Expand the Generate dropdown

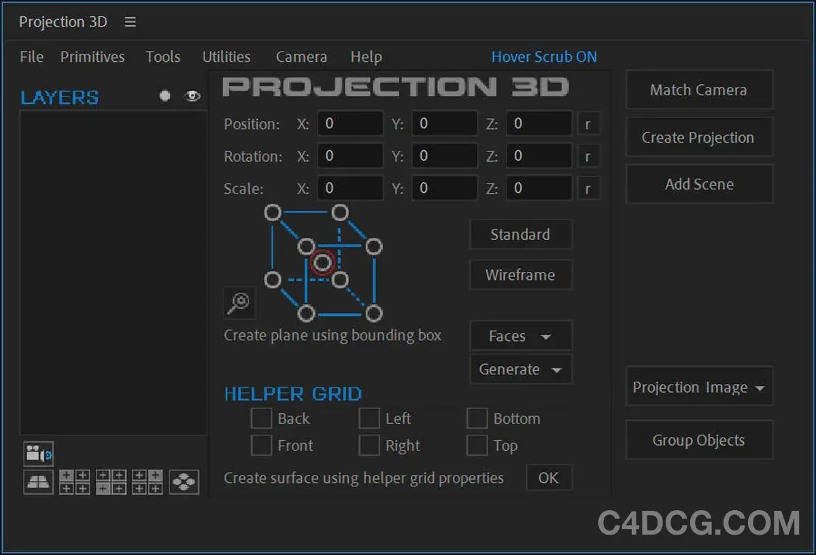(x=521, y=369)
